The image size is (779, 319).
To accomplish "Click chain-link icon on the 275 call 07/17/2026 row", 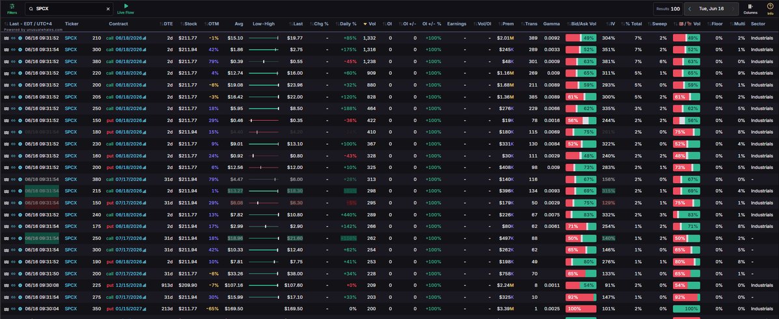I will click(x=14, y=297).
